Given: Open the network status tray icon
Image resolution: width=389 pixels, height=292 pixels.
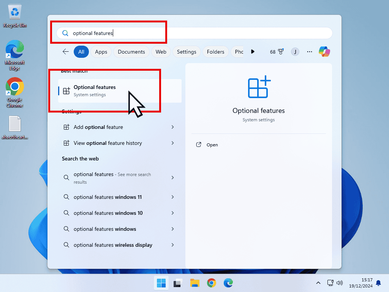Looking at the screenshot, I should (330, 283).
